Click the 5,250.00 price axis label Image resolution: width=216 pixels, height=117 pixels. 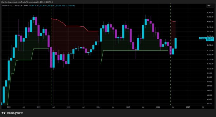coord(210,13)
